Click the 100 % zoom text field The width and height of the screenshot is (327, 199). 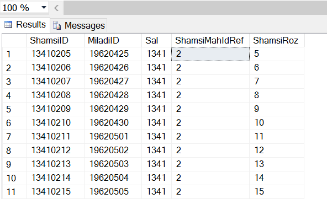20,8
